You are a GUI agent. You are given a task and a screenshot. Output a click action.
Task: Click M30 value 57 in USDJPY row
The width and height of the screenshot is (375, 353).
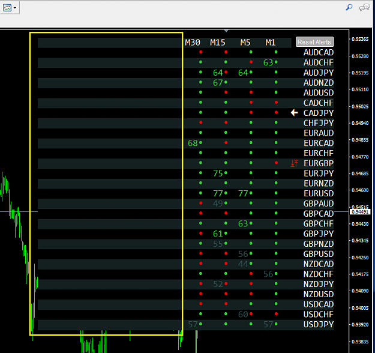[x=193, y=324]
